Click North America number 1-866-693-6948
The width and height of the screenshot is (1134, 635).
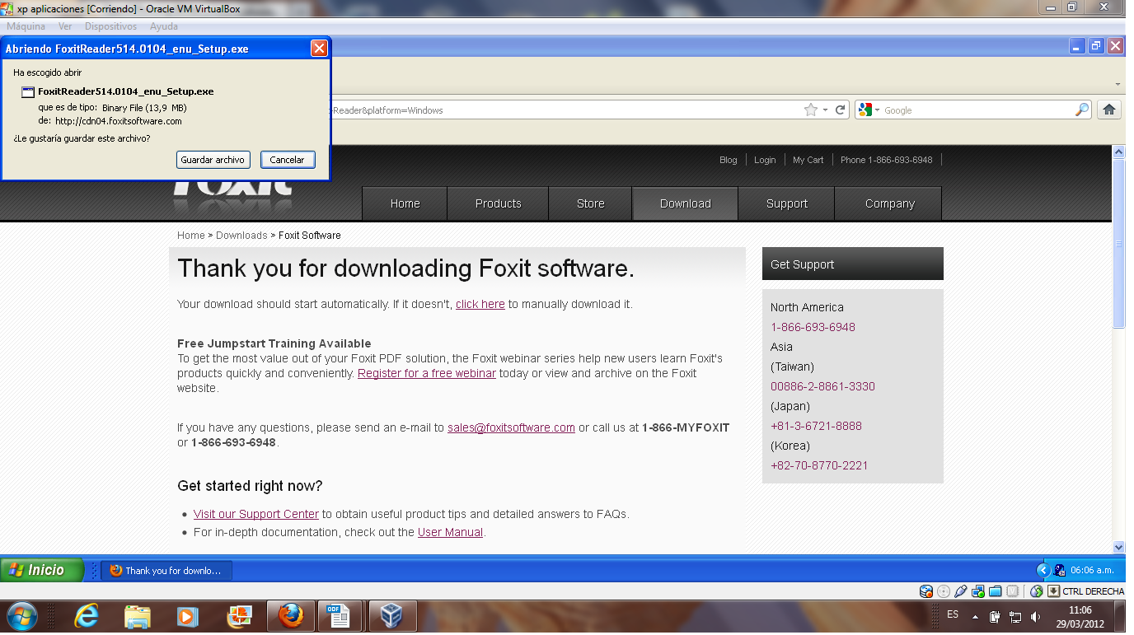click(x=813, y=327)
